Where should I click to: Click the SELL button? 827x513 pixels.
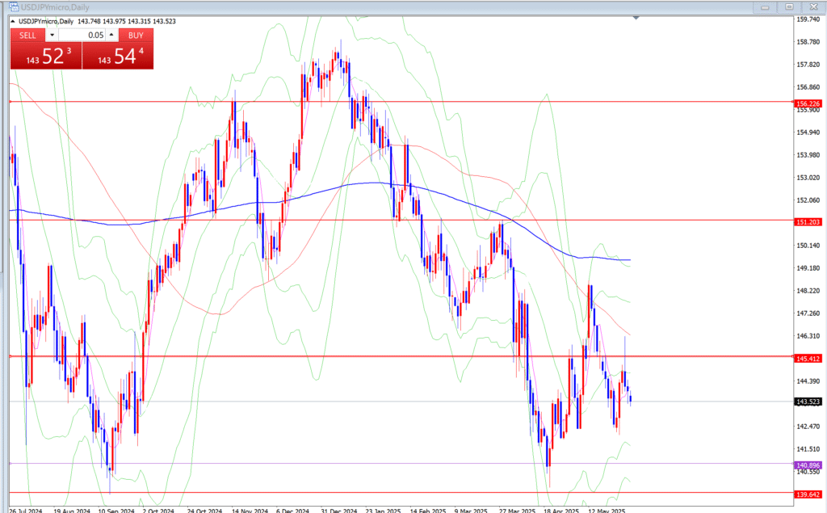28,36
